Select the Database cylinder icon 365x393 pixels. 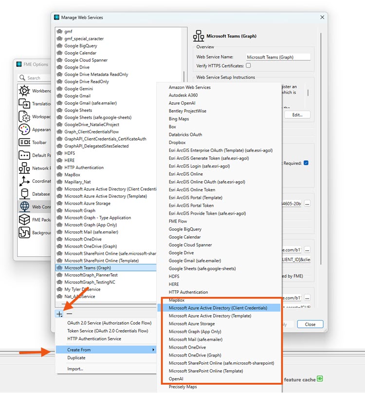tap(24, 194)
